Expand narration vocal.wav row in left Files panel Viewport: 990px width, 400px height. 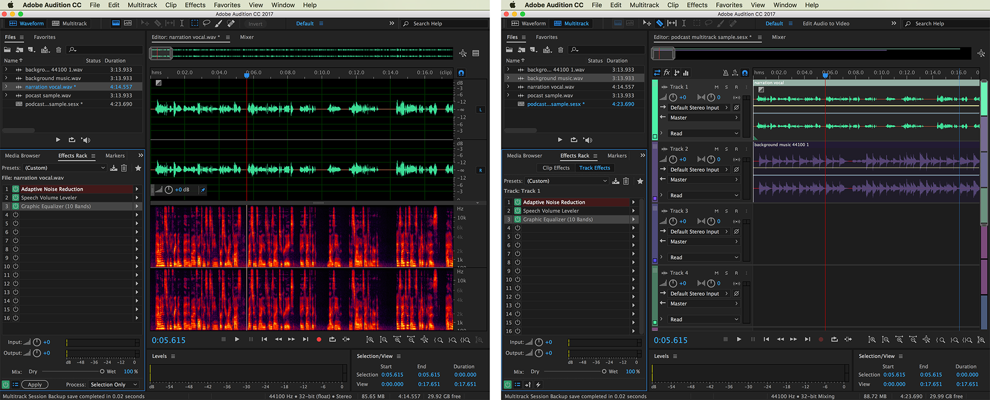click(x=6, y=87)
